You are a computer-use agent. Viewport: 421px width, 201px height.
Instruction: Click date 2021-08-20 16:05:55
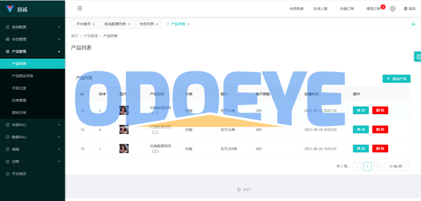tap(320, 149)
